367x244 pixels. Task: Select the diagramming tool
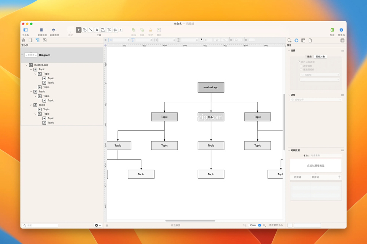[109, 30]
